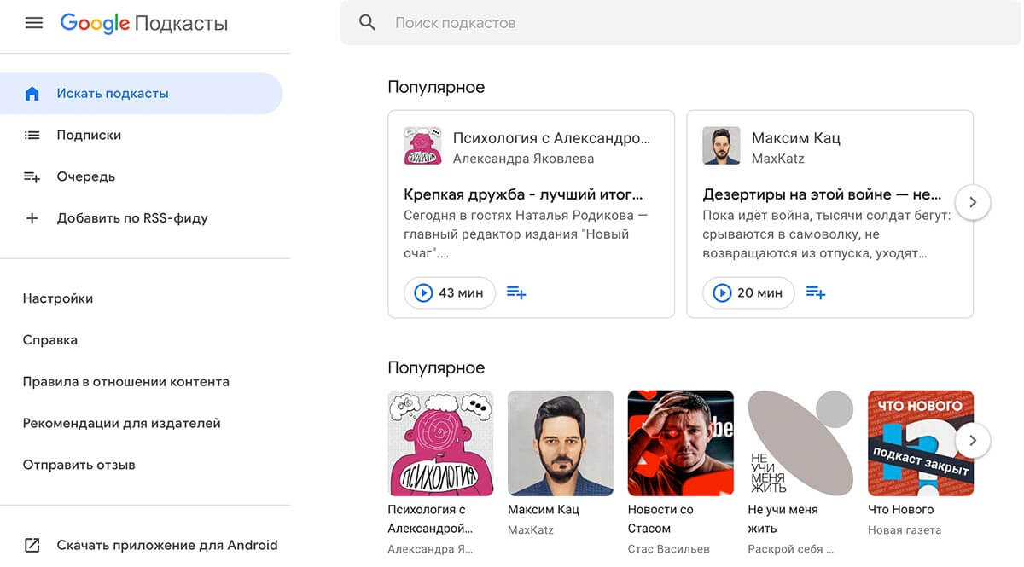The width and height of the screenshot is (1024, 567).
Task: Show next popular episodes with top arrow
Action: 973,203
